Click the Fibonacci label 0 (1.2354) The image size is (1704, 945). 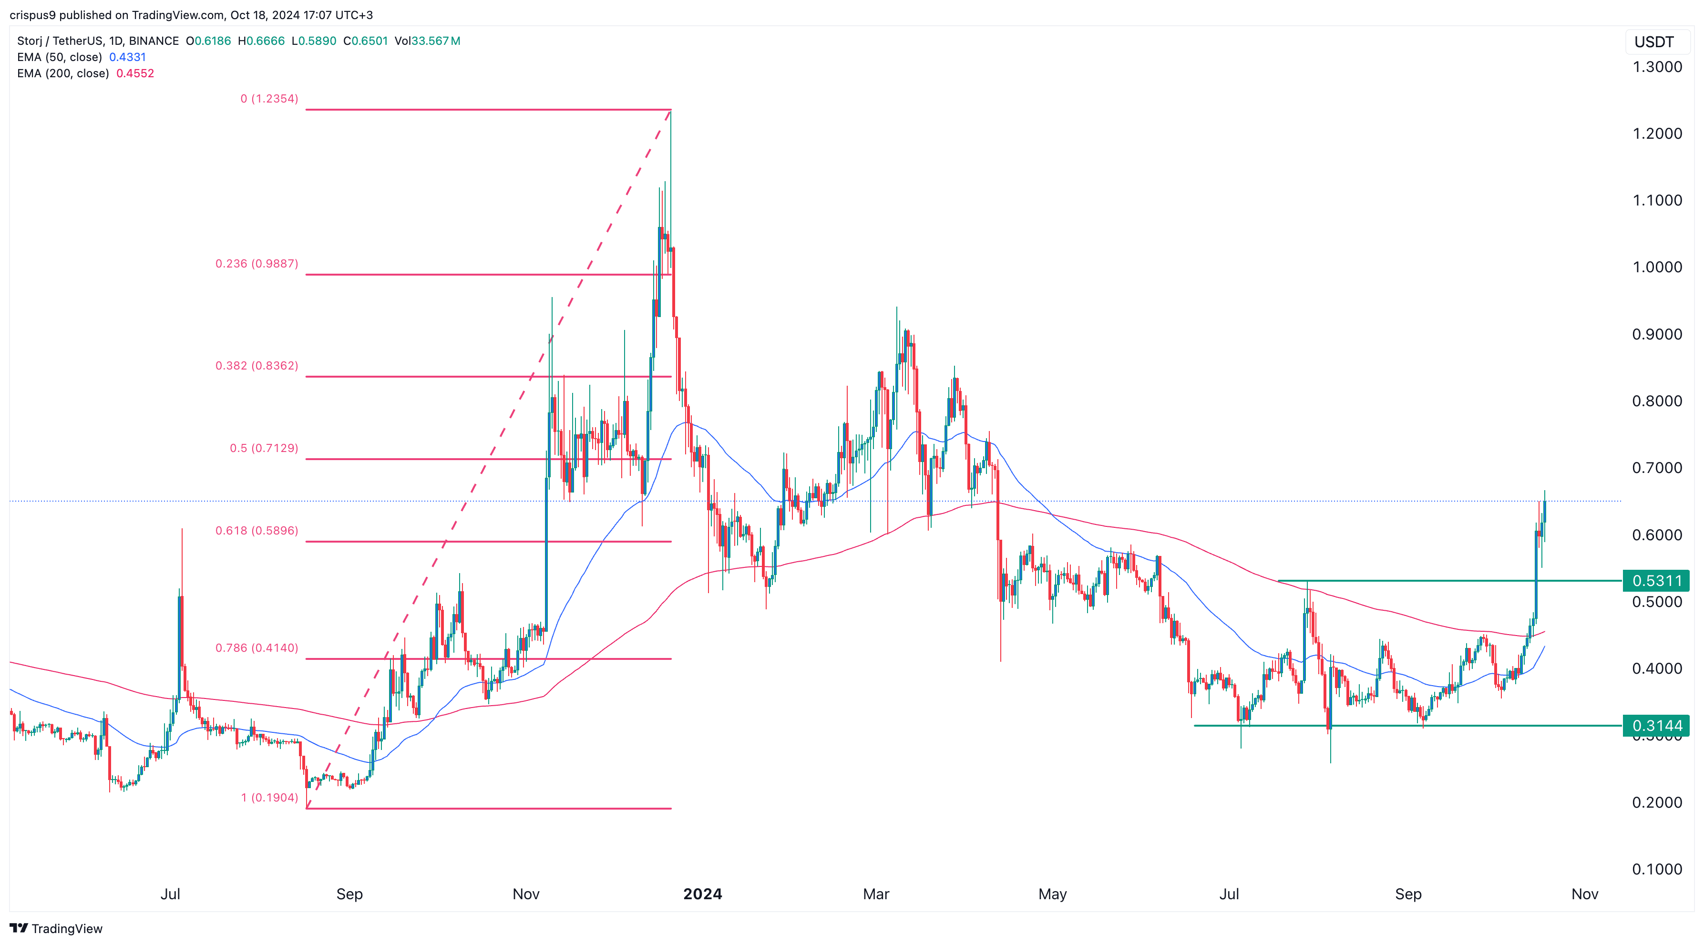tap(269, 99)
